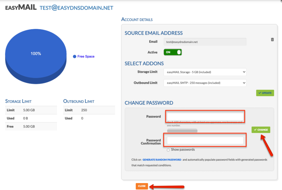282x190 pixels.
Task: Open the Outbound Limit dropdown arrow
Action: [x=244, y=83]
